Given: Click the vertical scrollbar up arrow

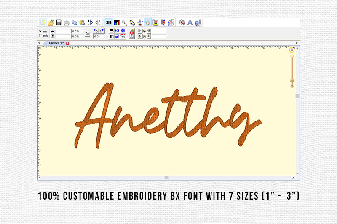Looking at the screenshot, I should (297, 49).
